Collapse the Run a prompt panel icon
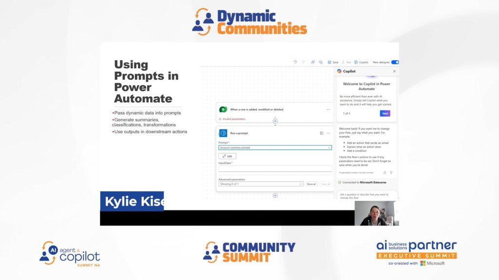This screenshot has width=499, height=280. pyautogui.click(x=322, y=133)
